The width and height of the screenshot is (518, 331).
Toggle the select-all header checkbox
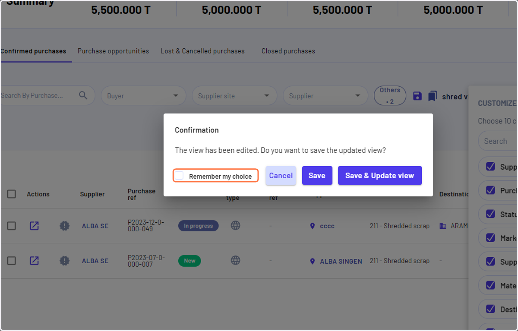(12, 194)
